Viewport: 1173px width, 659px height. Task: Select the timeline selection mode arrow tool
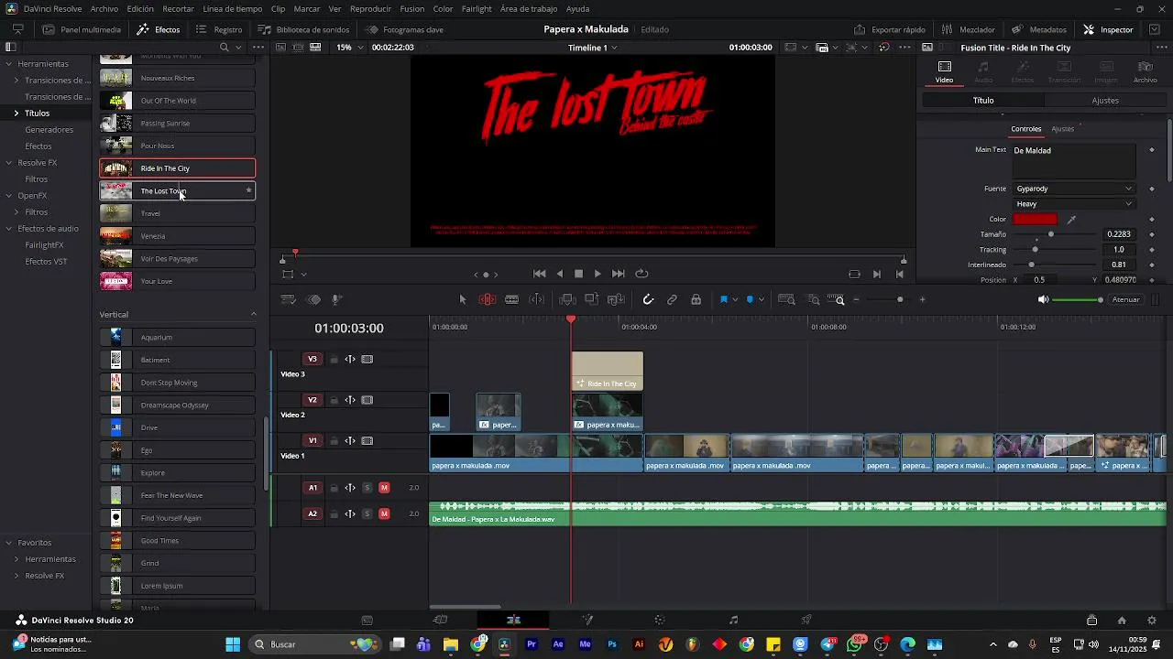tap(462, 299)
